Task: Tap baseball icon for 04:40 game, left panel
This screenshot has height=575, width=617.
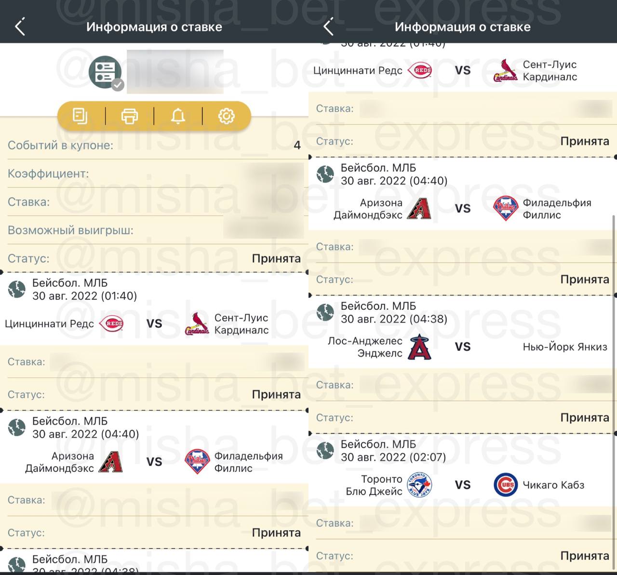Action: 17,428
